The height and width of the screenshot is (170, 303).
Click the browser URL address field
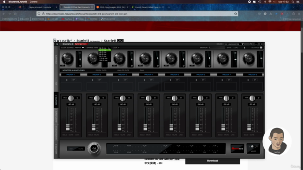pos(137,14)
